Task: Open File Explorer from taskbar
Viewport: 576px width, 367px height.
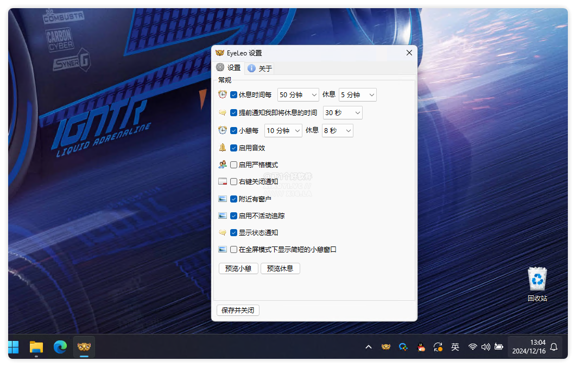Action: 36,347
